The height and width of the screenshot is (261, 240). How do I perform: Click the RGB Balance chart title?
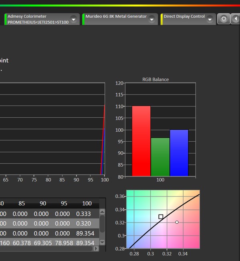156,79
